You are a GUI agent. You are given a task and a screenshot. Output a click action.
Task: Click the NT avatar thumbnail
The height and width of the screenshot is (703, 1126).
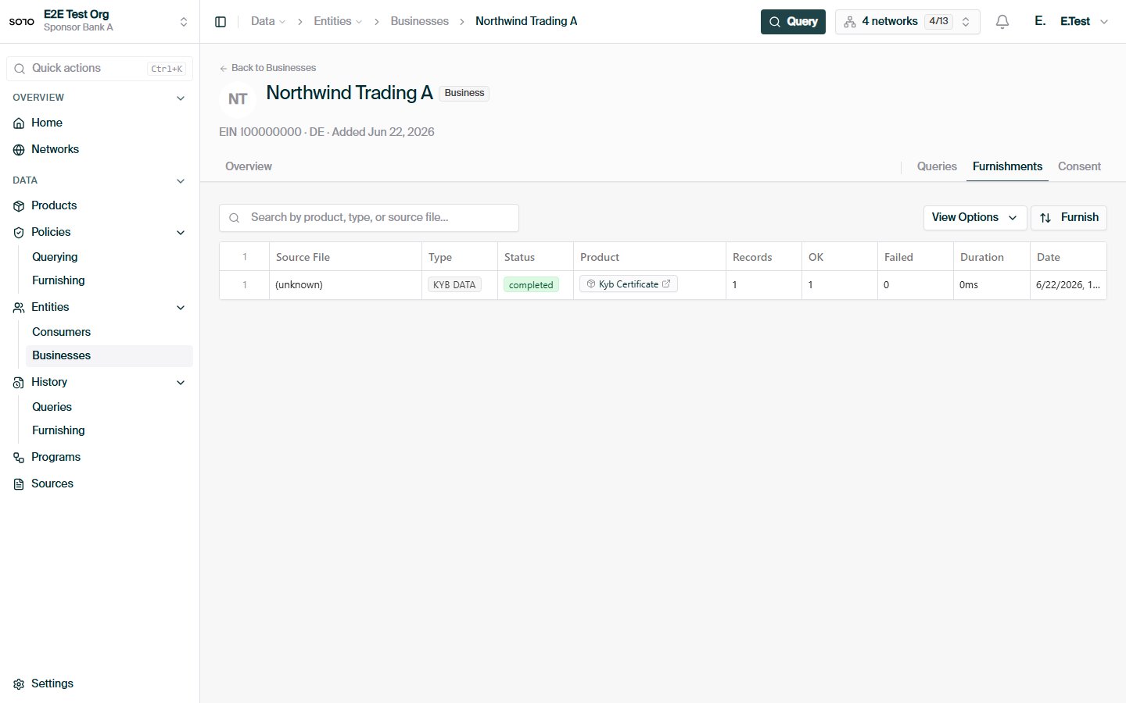pyautogui.click(x=238, y=99)
